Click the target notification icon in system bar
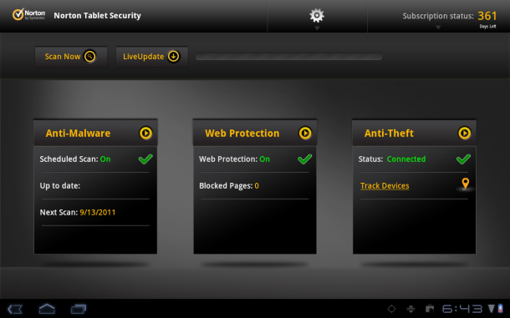 (391, 309)
